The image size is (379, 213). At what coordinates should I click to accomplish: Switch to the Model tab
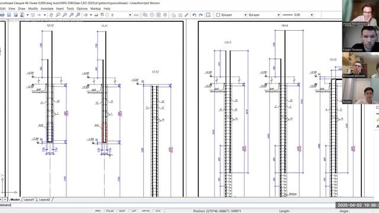[x=15, y=200]
